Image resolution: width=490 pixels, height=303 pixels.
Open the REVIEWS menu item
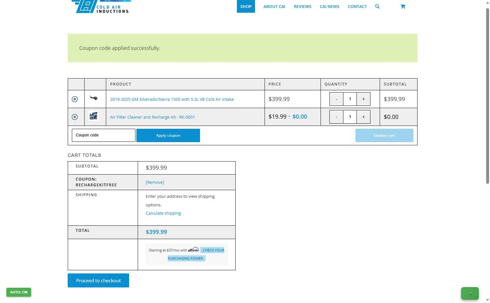tap(302, 6)
